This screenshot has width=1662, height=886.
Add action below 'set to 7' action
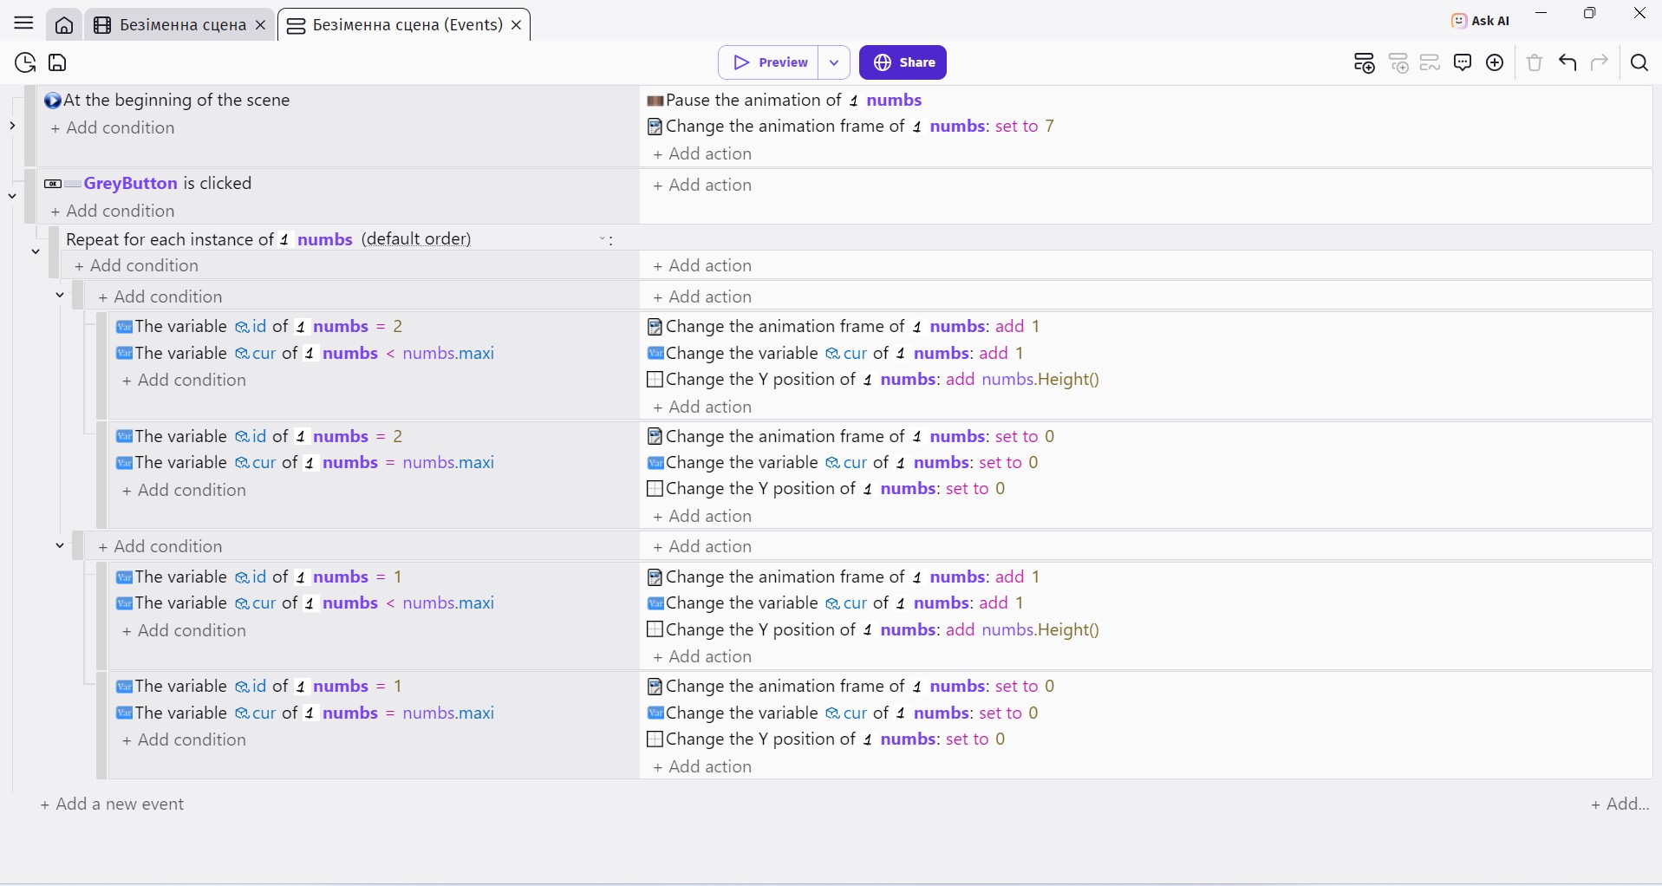click(702, 154)
